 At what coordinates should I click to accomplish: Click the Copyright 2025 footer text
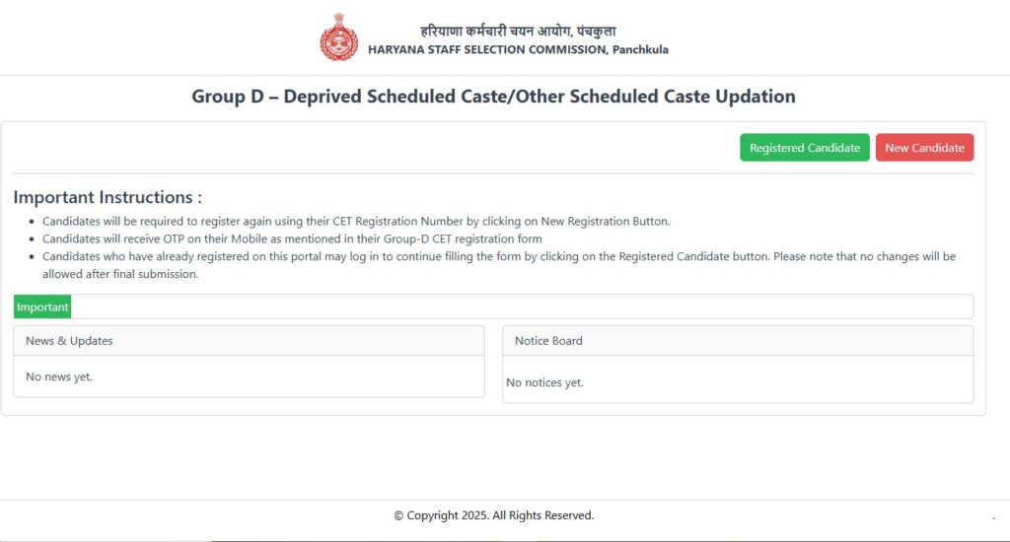[x=493, y=515]
